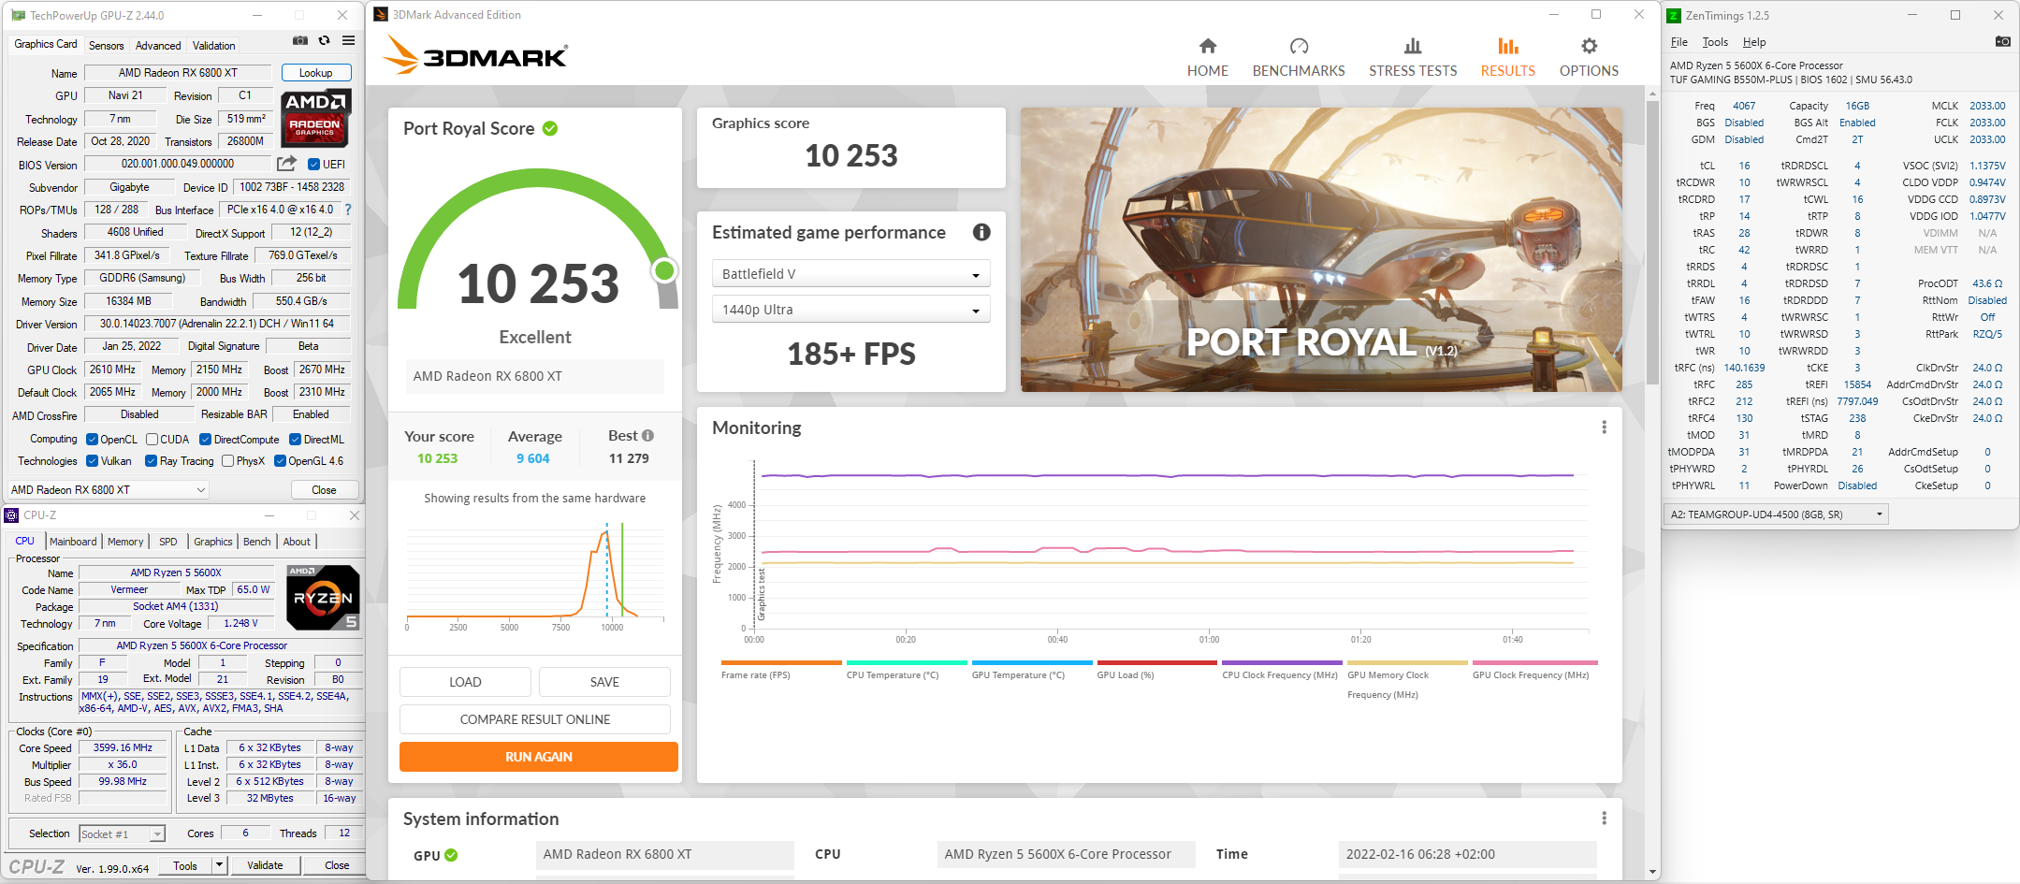Open the 1440p Ultra resolution dropdown
Image resolution: width=2020 pixels, height=884 pixels.
click(x=850, y=310)
